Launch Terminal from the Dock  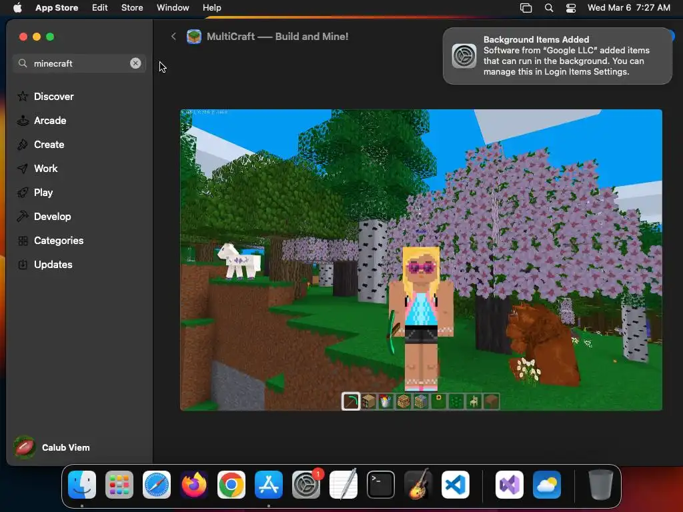(x=381, y=484)
